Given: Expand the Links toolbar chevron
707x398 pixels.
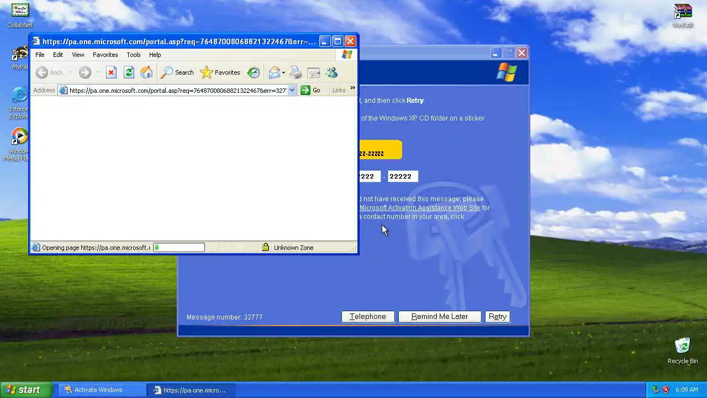Looking at the screenshot, I should 352,88.
